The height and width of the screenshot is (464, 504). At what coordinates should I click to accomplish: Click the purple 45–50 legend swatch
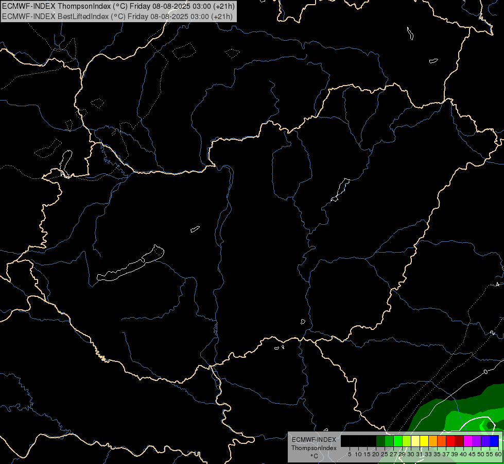(476, 441)
